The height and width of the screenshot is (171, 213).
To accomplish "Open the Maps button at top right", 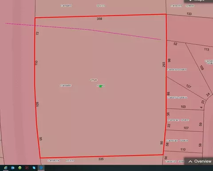I will [198, 1].
